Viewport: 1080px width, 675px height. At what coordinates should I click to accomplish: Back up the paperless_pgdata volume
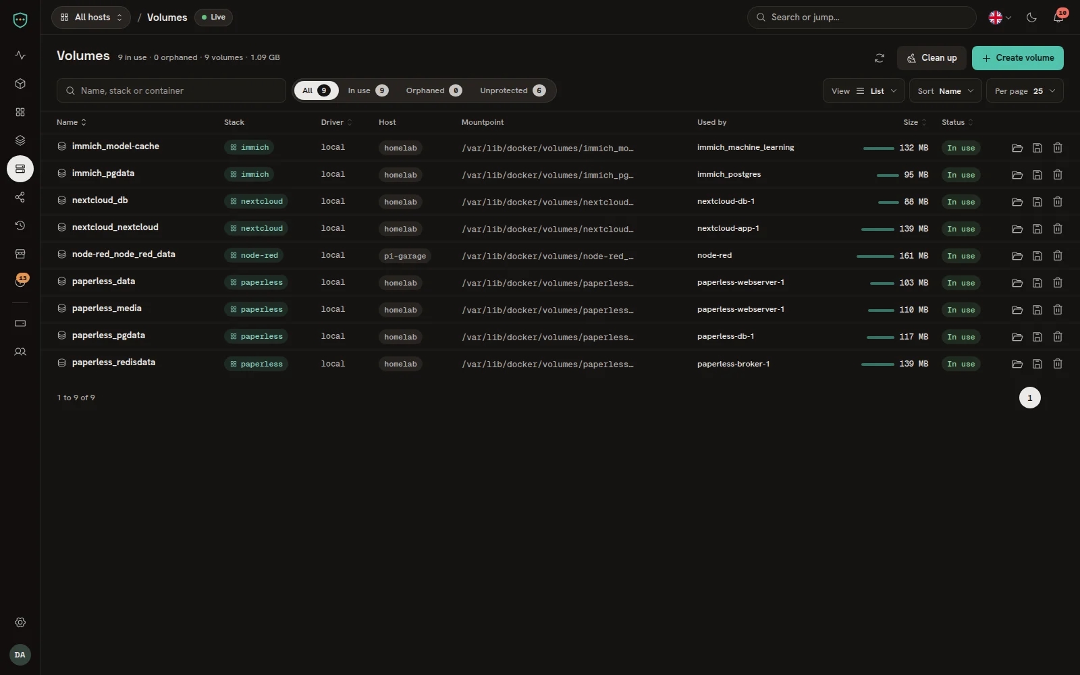tap(1037, 337)
